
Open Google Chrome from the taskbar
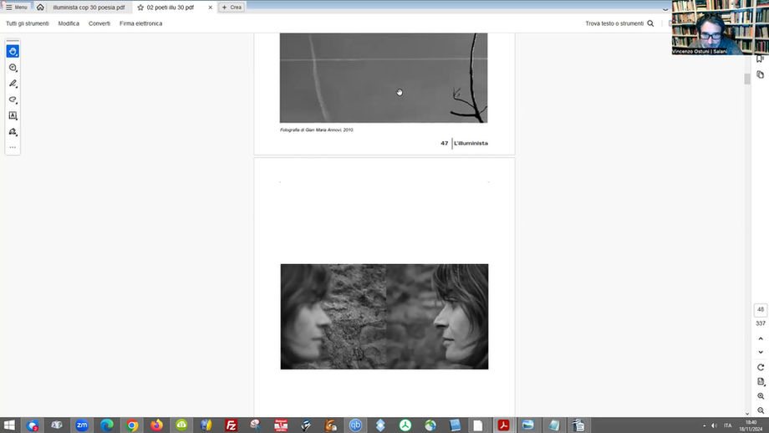tap(132, 425)
